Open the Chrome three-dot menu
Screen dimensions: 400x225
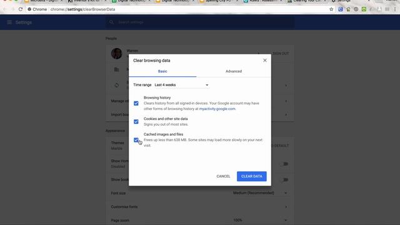pyautogui.click(x=395, y=9)
